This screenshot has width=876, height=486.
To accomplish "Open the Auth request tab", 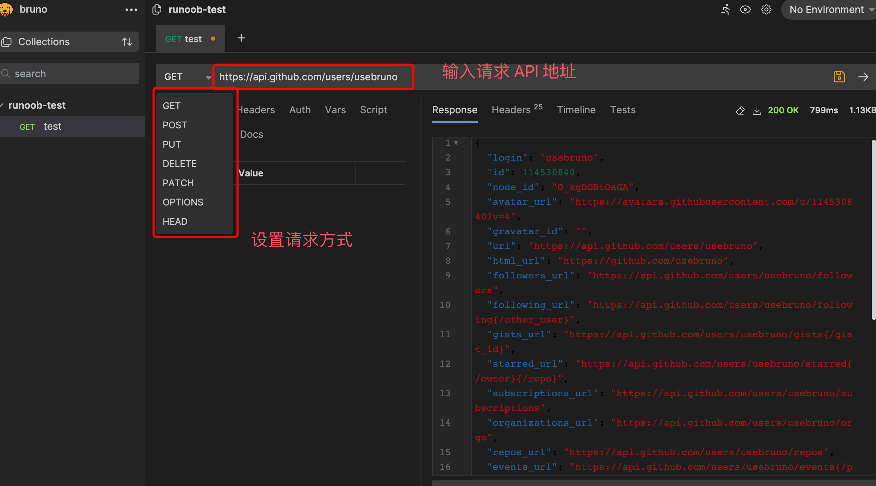I will pos(300,110).
